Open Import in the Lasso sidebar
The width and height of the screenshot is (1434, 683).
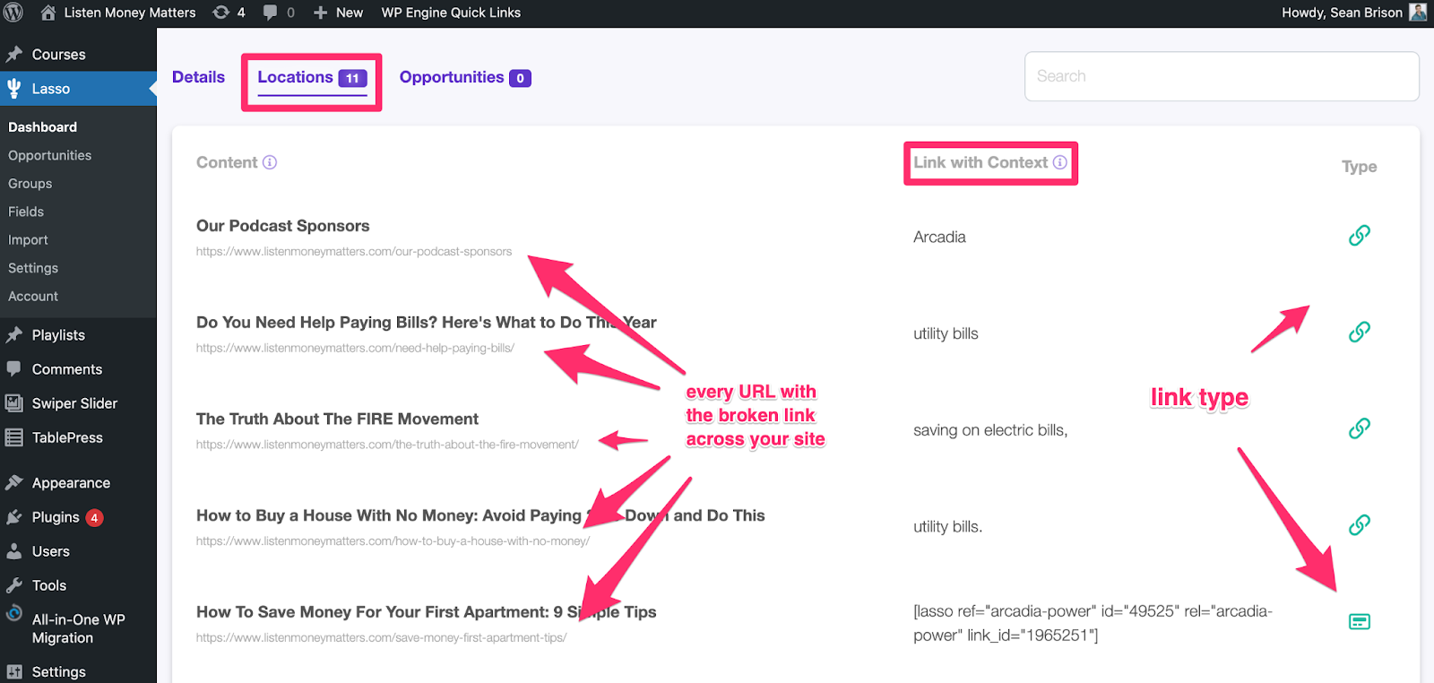point(28,240)
